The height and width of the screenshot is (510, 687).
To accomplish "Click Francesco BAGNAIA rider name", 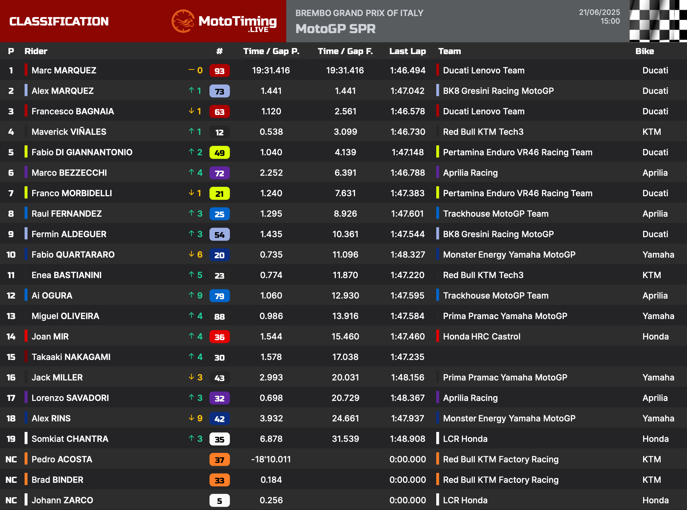I will [x=73, y=111].
